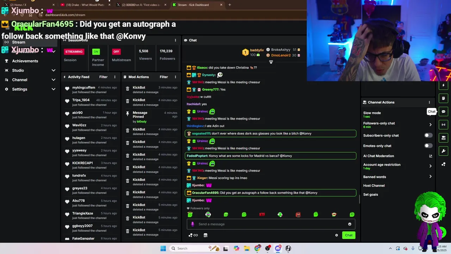Expand Account age restriction arrow
The height and width of the screenshot is (254, 451).
tap(431, 166)
